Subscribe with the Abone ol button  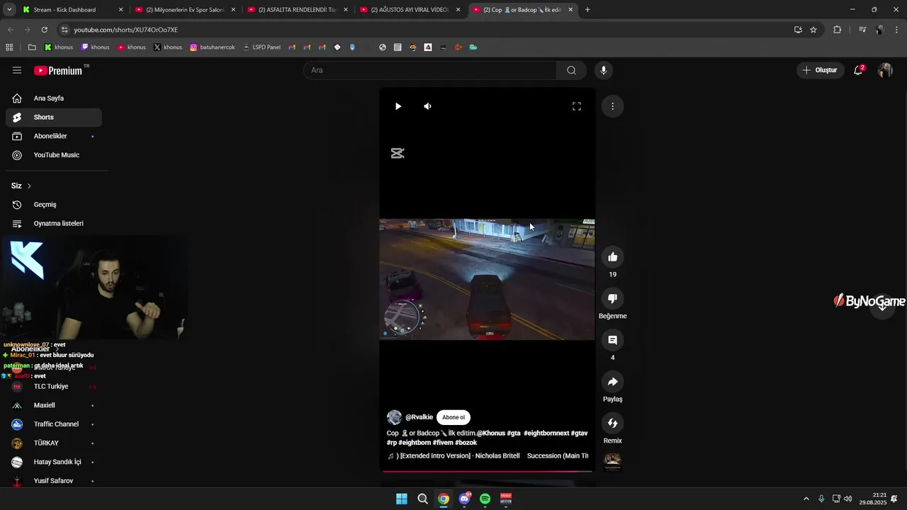[x=453, y=417]
